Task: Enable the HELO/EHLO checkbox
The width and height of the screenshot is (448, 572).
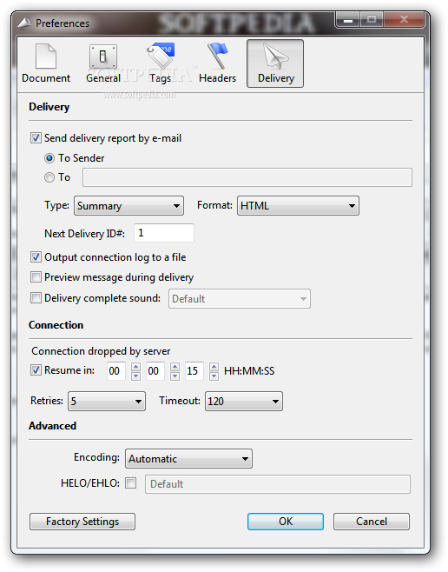Action: [131, 483]
